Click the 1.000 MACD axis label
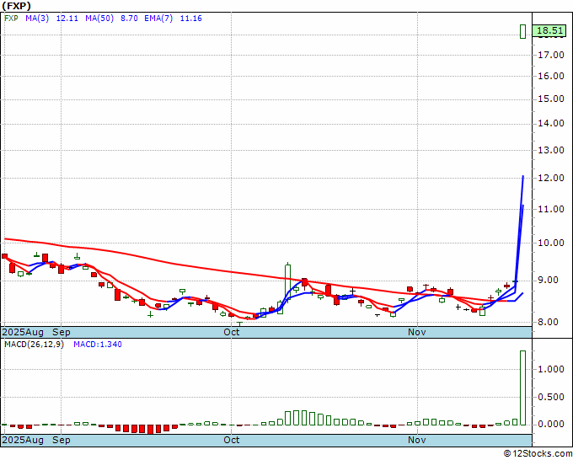This screenshot has height=460, width=573. 551,369
